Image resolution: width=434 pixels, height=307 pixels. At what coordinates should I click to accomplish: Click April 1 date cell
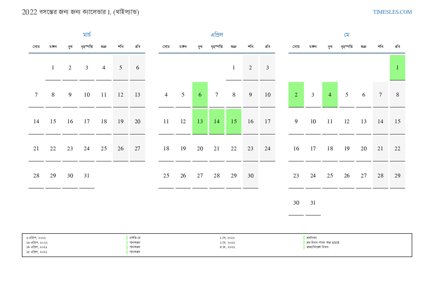pos(234,68)
